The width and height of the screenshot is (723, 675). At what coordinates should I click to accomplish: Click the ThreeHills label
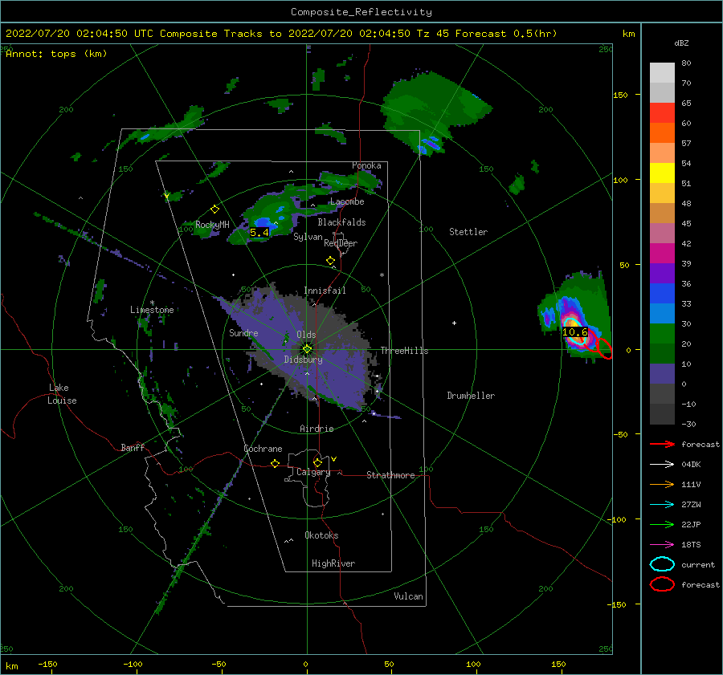click(x=404, y=351)
